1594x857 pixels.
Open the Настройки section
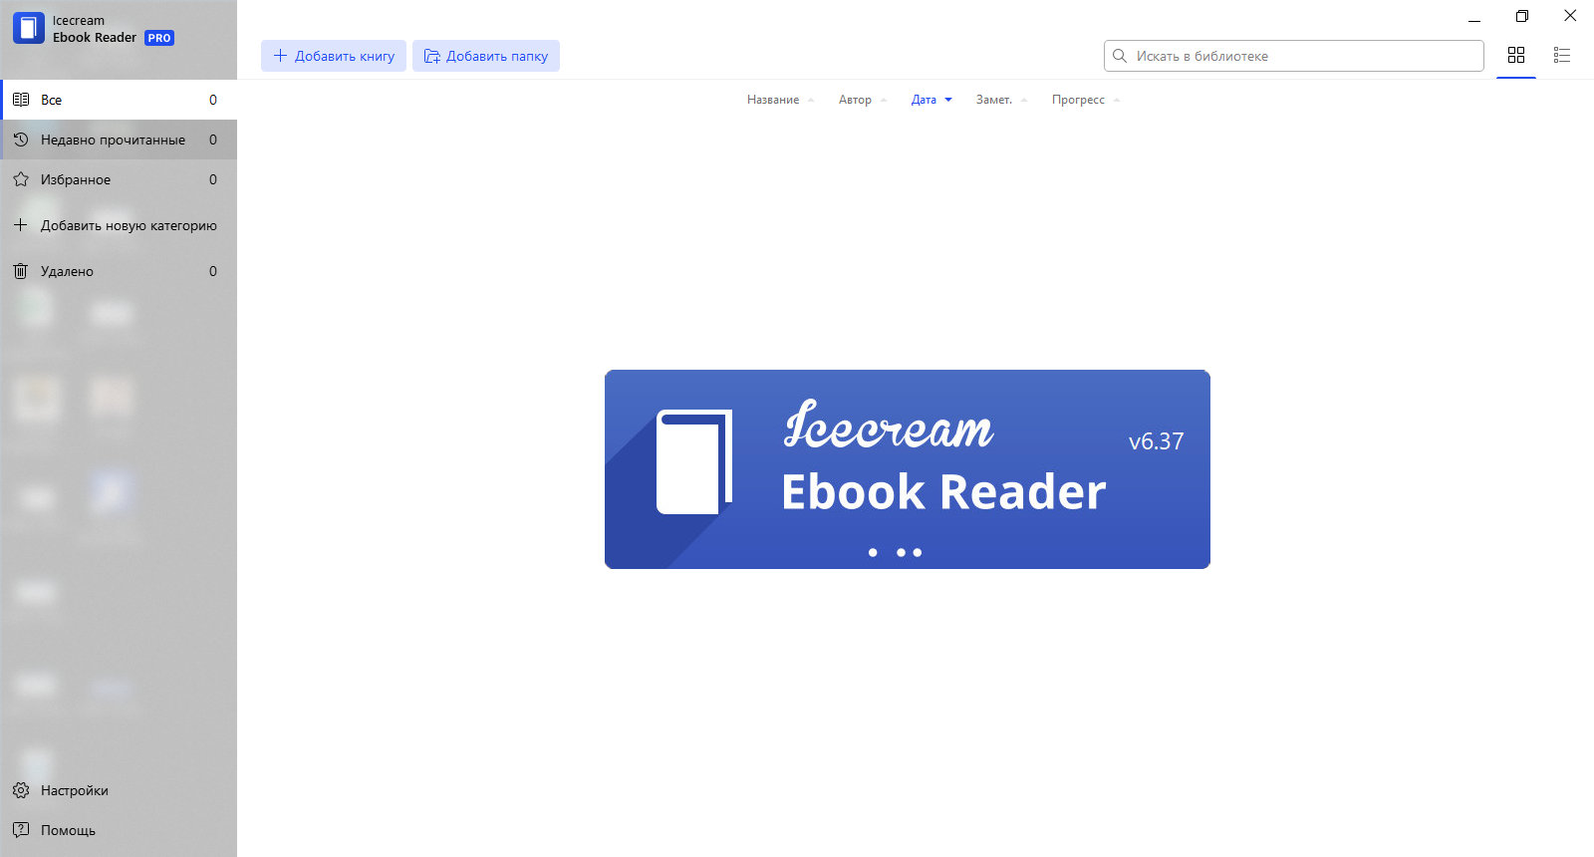(119, 790)
